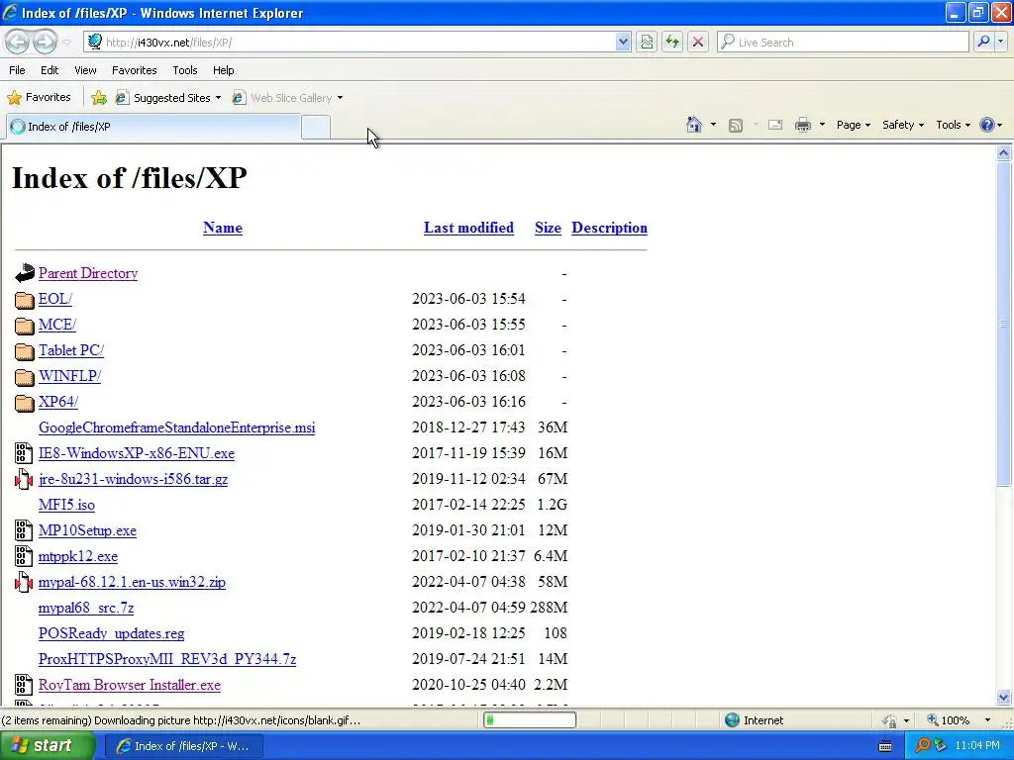
Task: Open the Tablet PC/ folder link
Action: pyautogui.click(x=71, y=350)
